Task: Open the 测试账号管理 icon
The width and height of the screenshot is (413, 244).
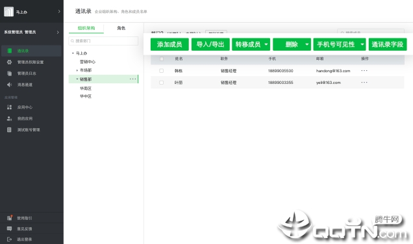Action: point(9,129)
